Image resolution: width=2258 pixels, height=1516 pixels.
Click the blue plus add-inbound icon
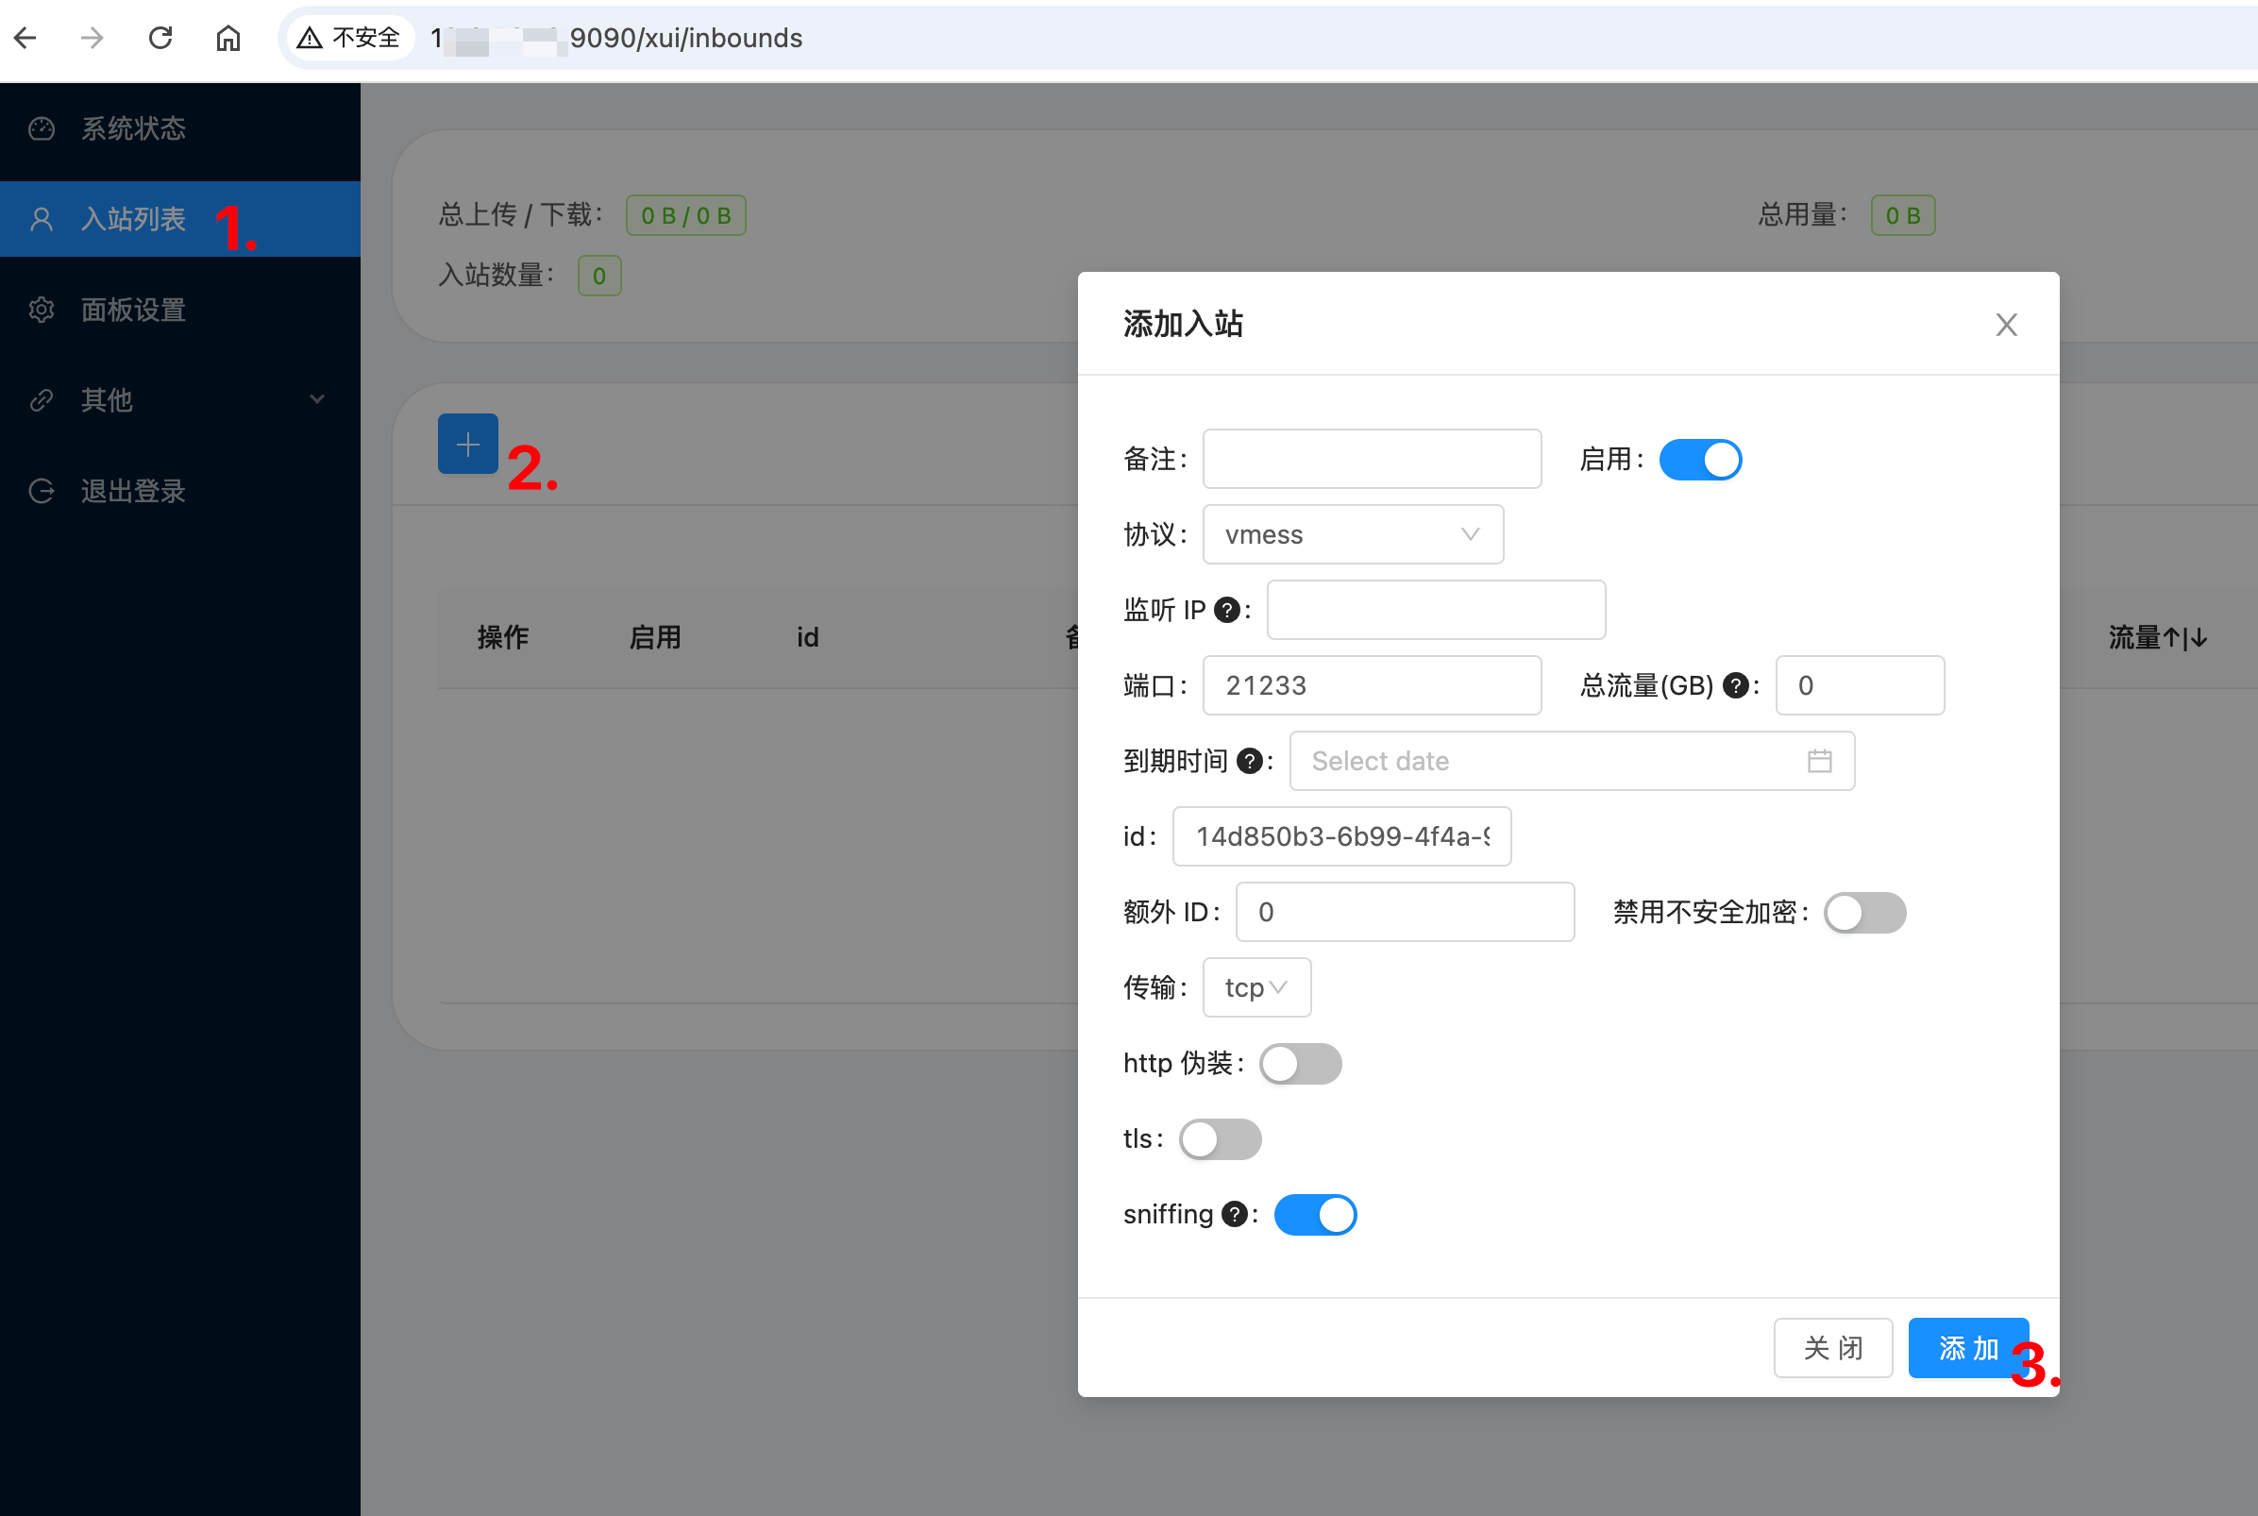coord(468,444)
